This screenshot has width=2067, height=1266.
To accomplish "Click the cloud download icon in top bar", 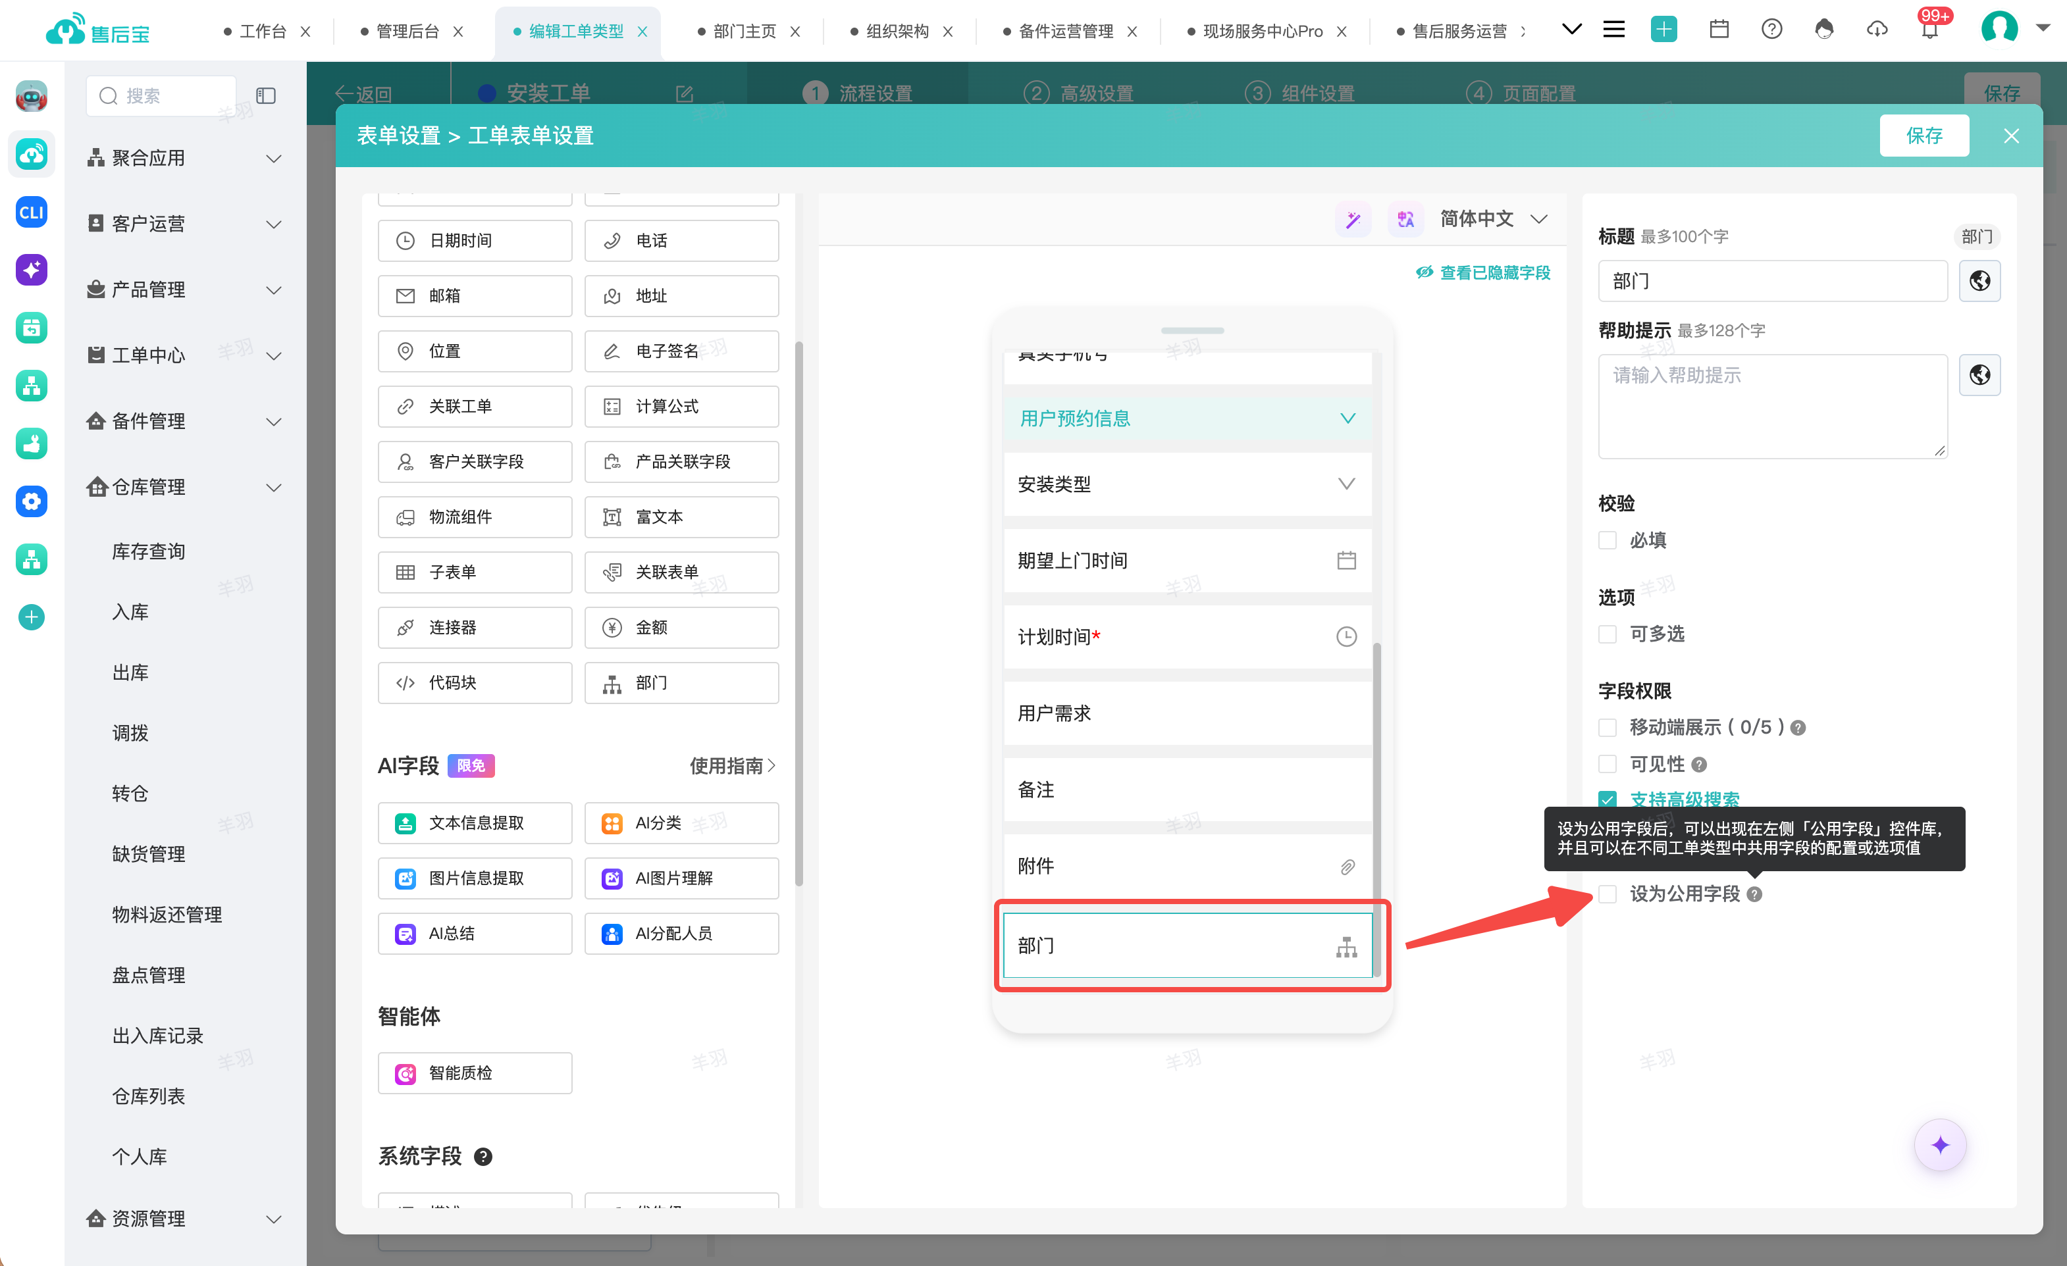I will pyautogui.click(x=1877, y=30).
